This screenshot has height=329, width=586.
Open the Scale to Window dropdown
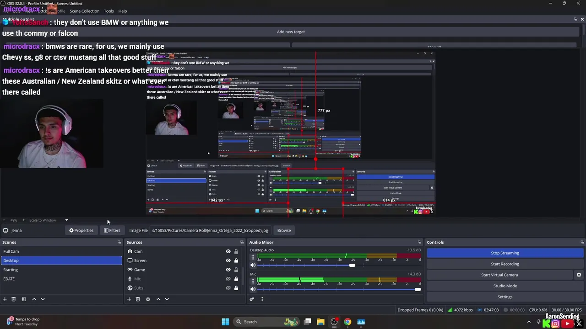coord(49,220)
